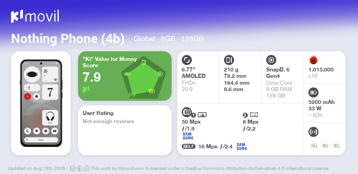Select the 4G network badge

pos(325,146)
